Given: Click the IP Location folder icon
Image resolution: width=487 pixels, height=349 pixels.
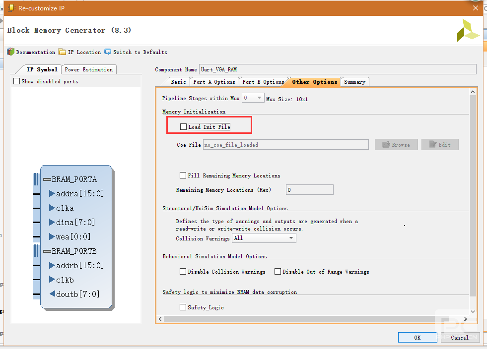Looking at the screenshot, I should (x=62, y=52).
